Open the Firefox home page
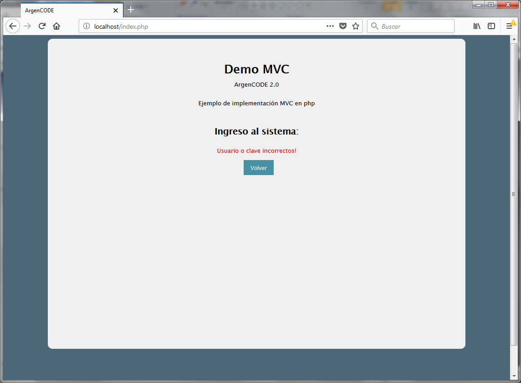The height and width of the screenshot is (383, 521). click(x=56, y=26)
